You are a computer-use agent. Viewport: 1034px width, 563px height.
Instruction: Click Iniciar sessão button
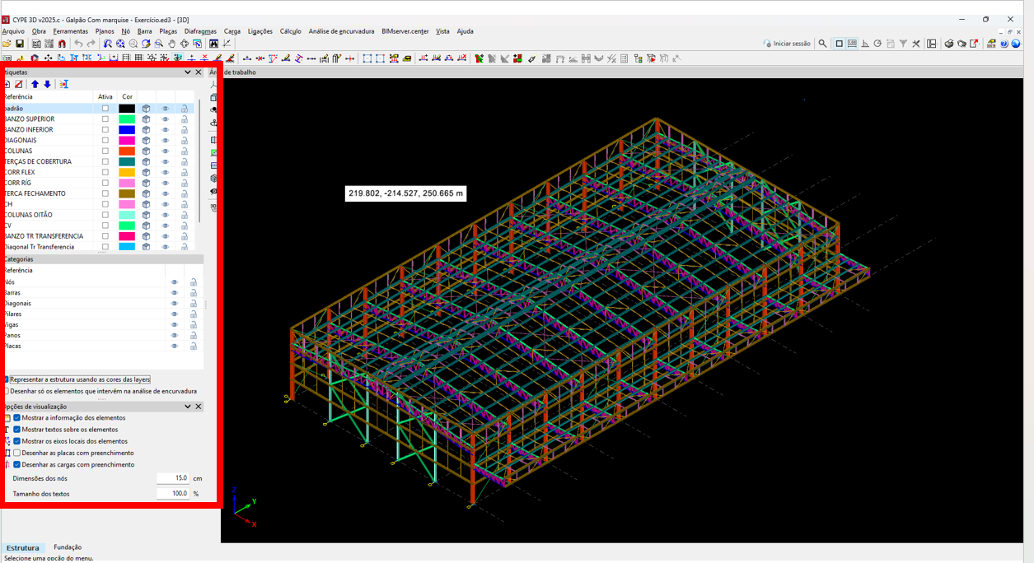786,44
